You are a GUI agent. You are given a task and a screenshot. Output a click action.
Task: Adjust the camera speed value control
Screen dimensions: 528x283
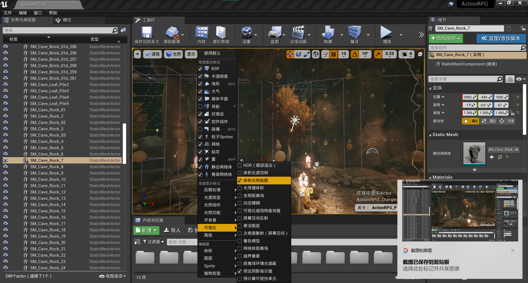pyautogui.click(x=406, y=54)
